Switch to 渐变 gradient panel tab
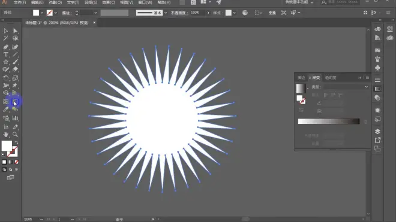 (x=316, y=78)
